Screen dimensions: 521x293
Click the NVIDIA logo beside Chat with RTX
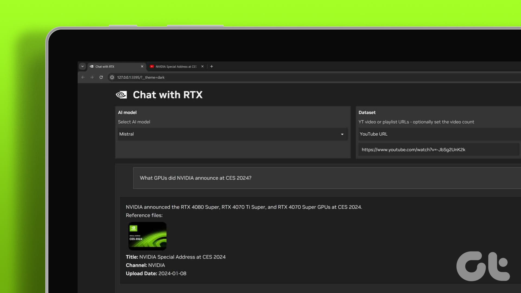pos(121,95)
